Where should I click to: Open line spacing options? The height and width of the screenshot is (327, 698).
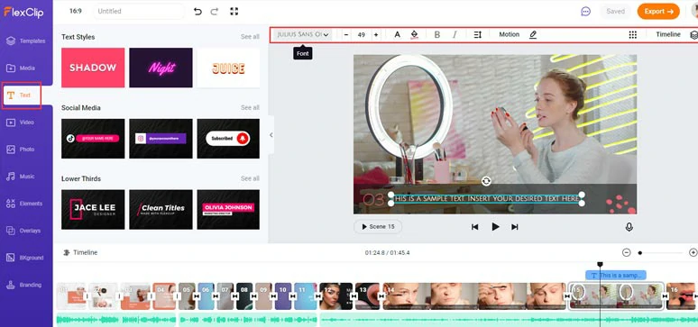tap(478, 35)
